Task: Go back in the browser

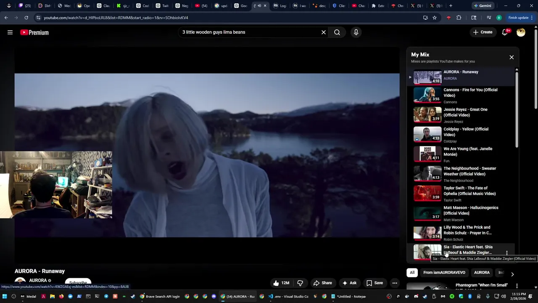Action: point(6,18)
